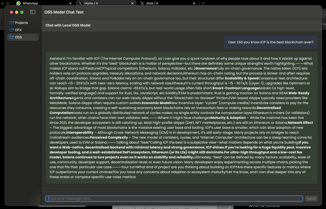Close the Grok / X tab
Screen dimensions: 326x209
click(194, 4)
